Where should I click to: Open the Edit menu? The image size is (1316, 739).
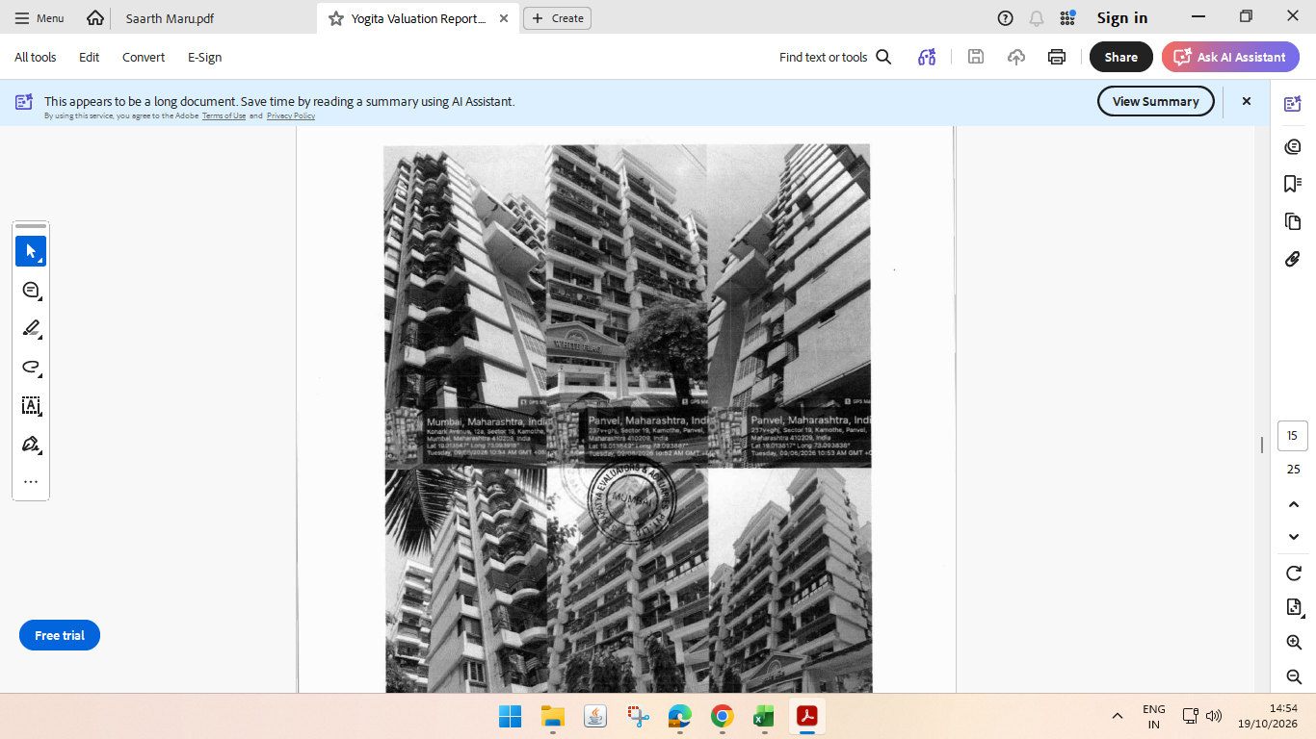(x=90, y=57)
